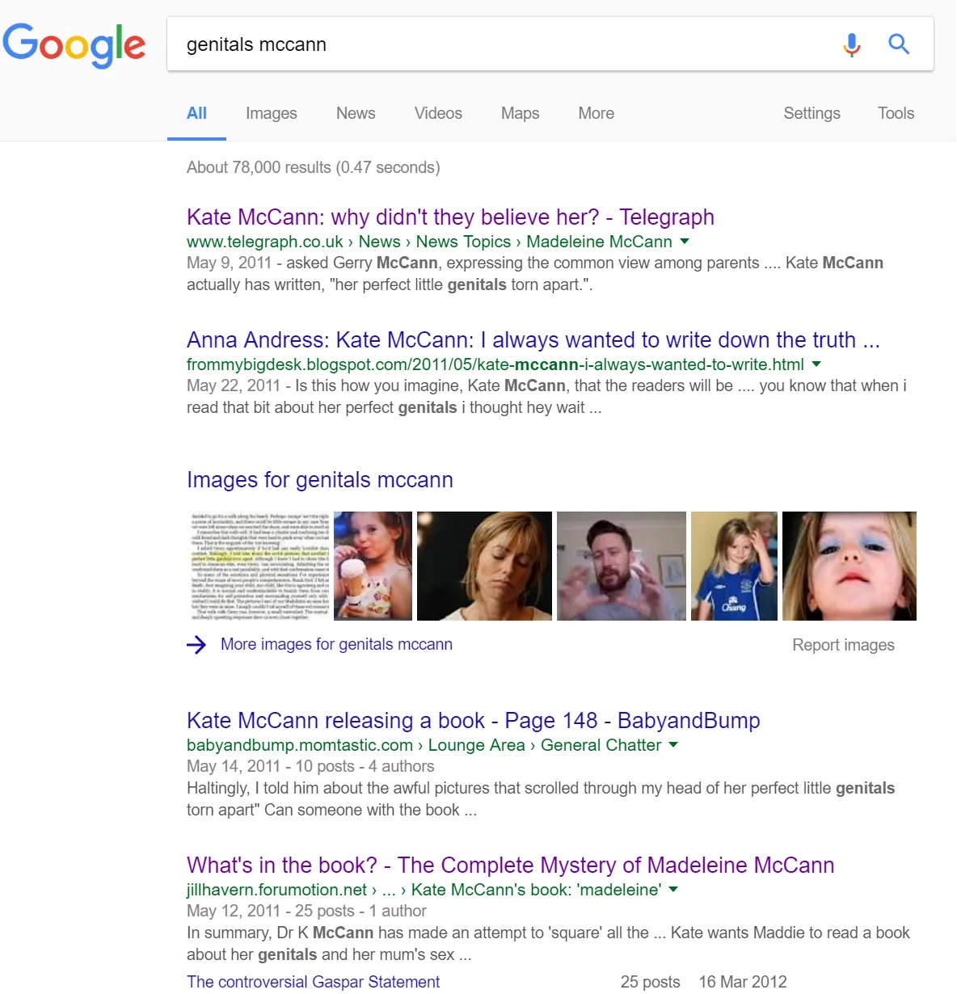Open the bearded man gesturing thumbnail

[x=621, y=566]
